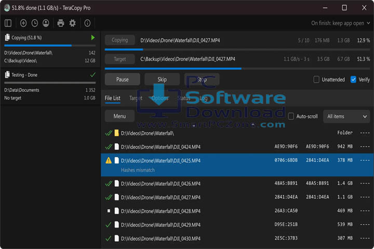Click the source path D:\Videos\Drone\Waterfall\DJI_0427.MP4
Image resolution: width=374 pixels, height=249 pixels.
point(180,40)
